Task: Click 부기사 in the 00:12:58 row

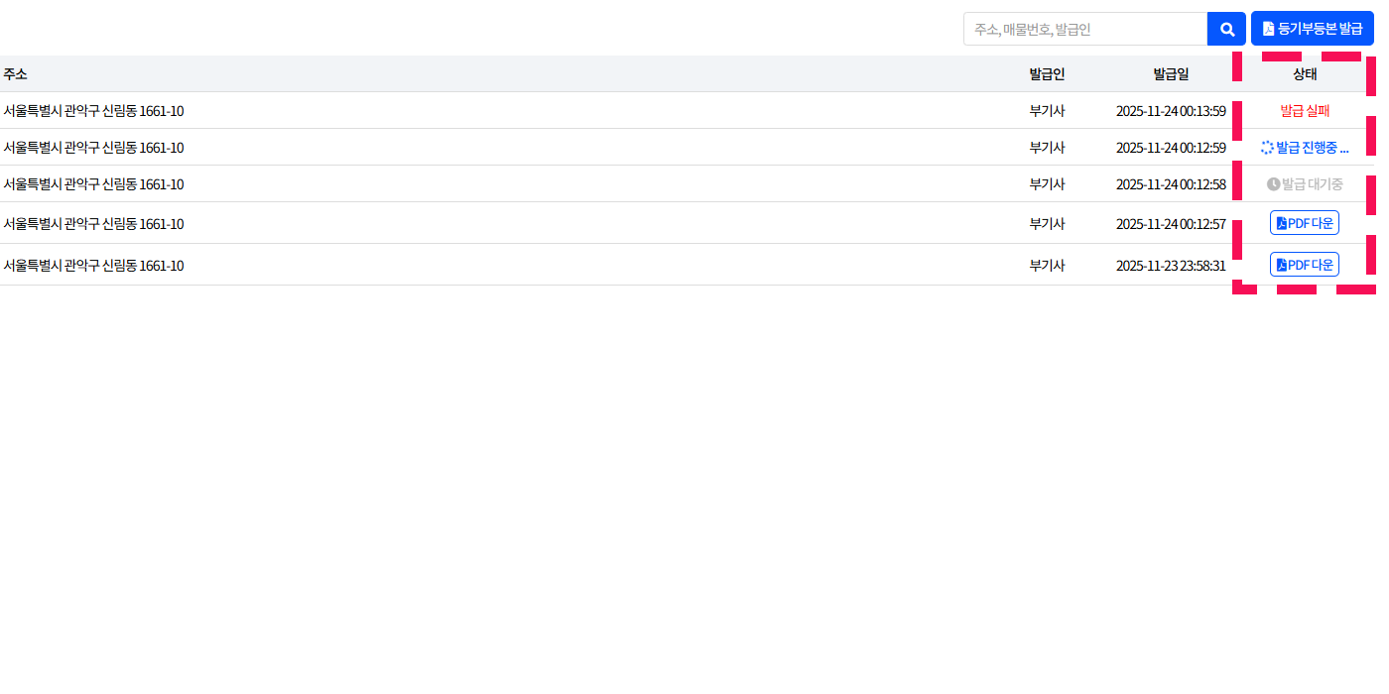Action: coord(1047,184)
